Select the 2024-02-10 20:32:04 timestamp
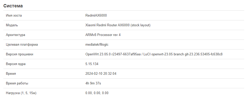This screenshot has height=101, width=248. pos(101,74)
